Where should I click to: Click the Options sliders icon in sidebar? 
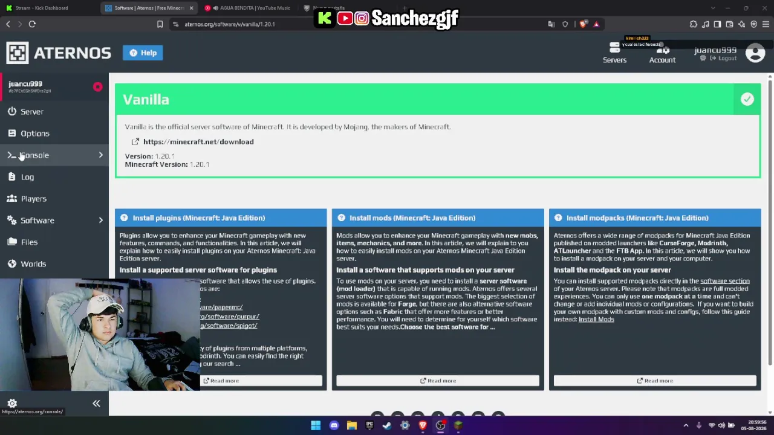12,134
